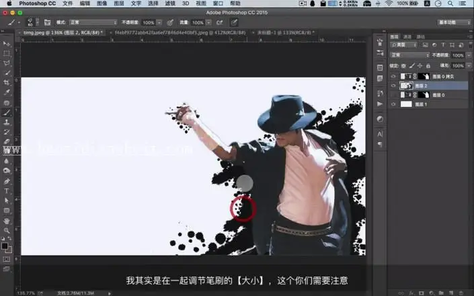Select the Pen tool
The height and width of the screenshot is (296, 474).
[x=6, y=181]
